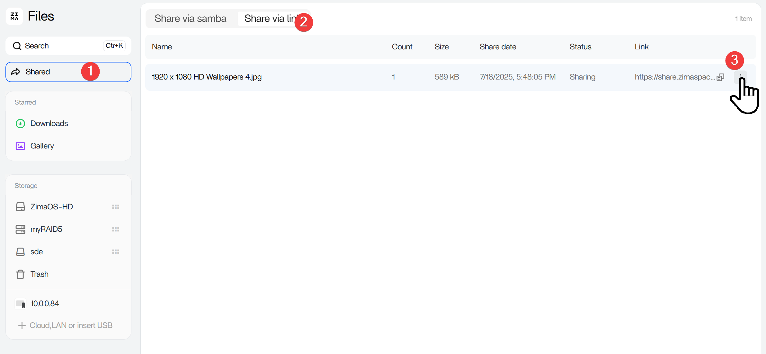
Task: Click the myRAID5 server icon
Action: [x=20, y=229]
